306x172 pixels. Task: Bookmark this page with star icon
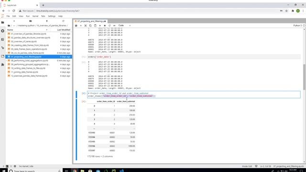point(286,11)
